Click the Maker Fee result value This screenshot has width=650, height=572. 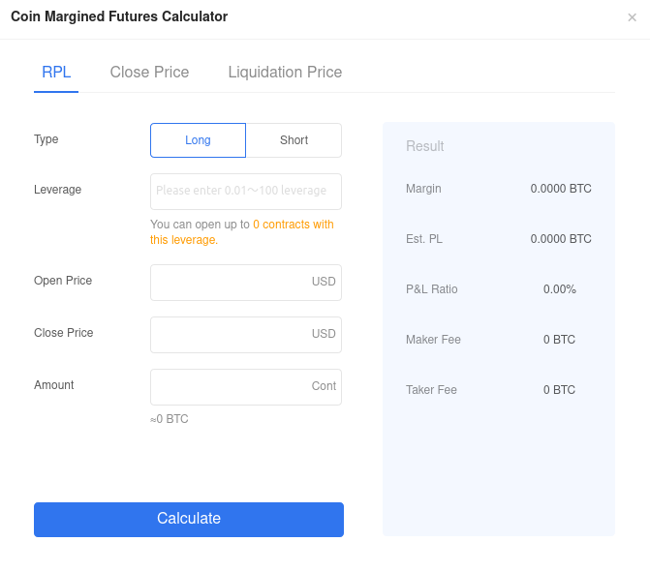coord(559,340)
